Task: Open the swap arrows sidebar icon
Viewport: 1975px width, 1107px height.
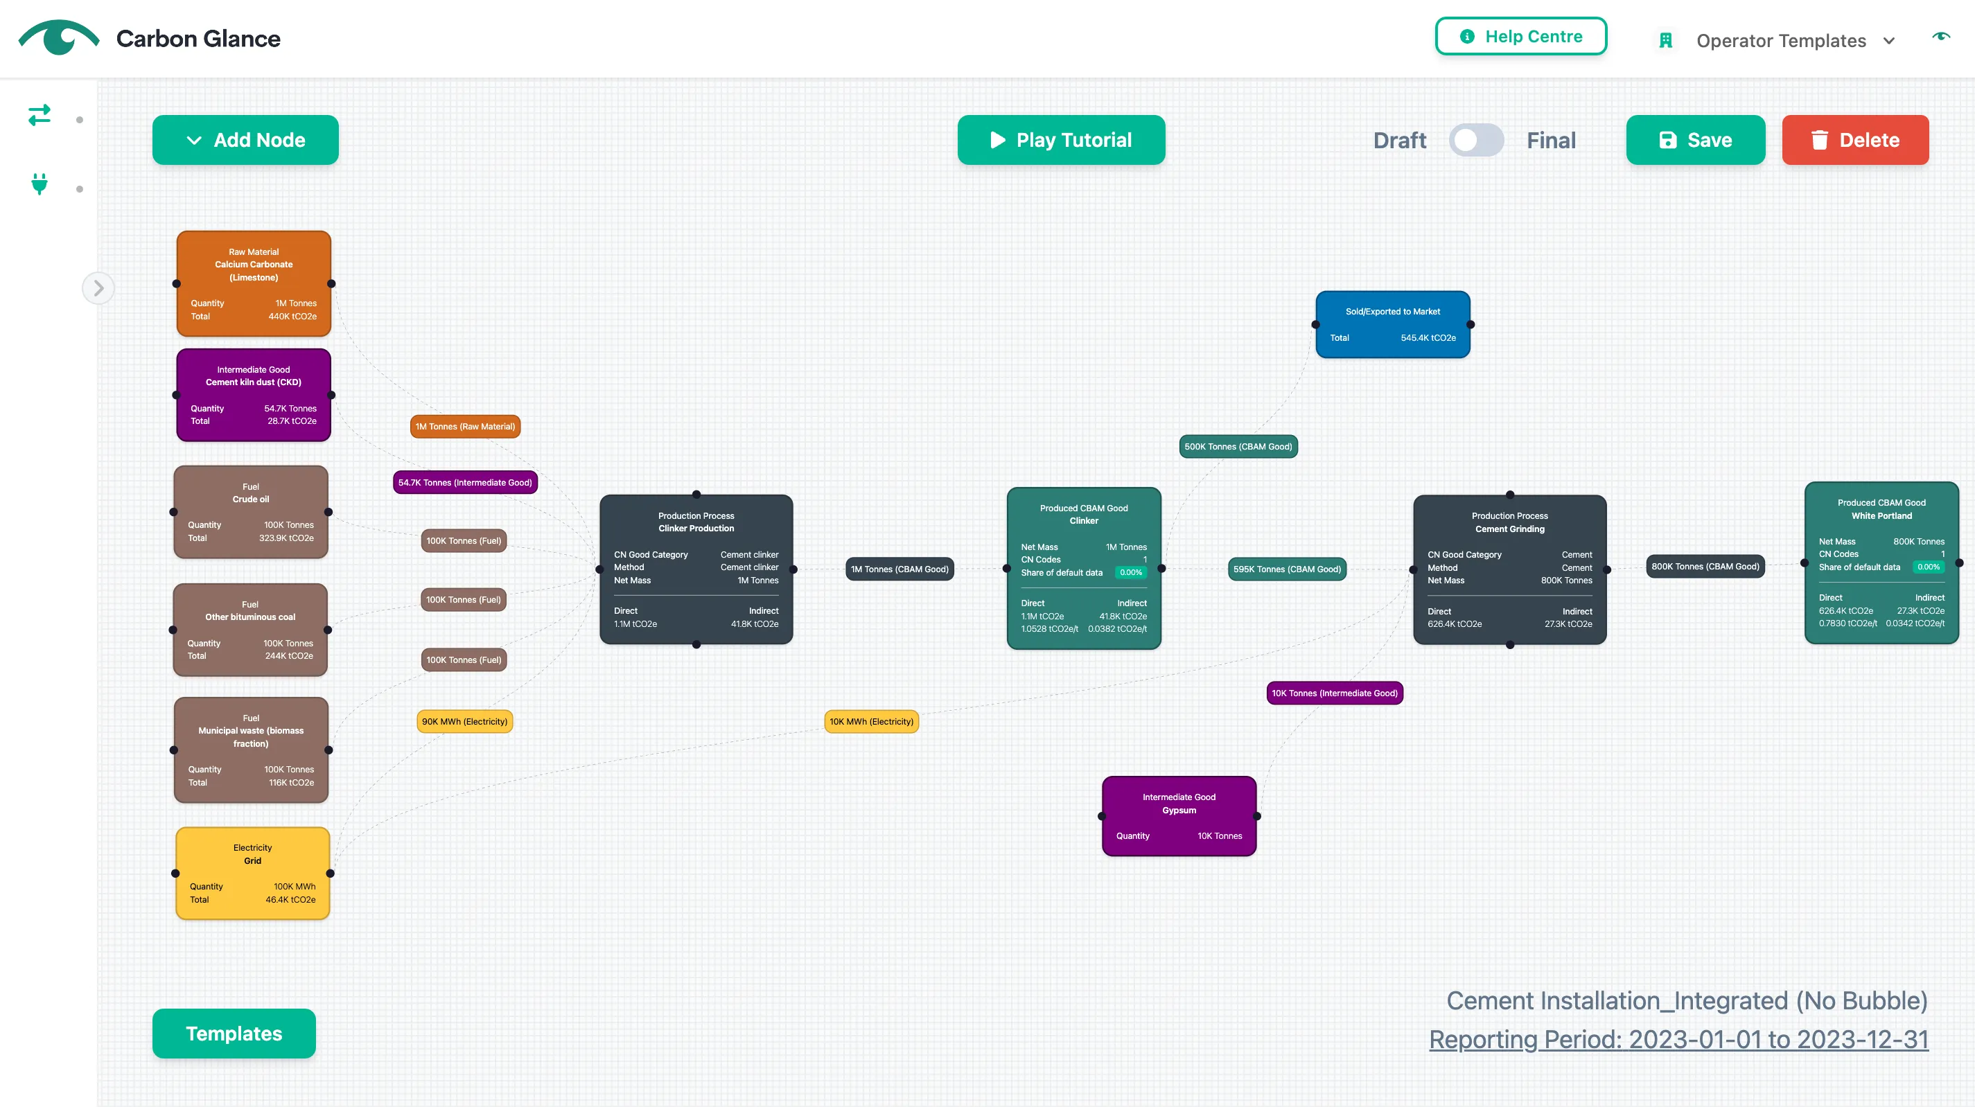Action: click(x=39, y=115)
